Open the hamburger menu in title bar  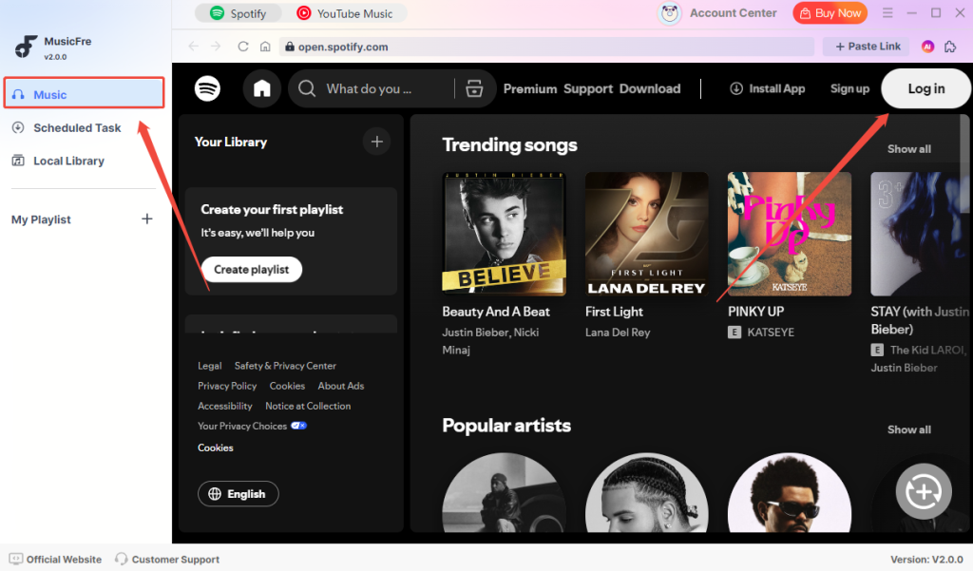pyautogui.click(x=887, y=13)
